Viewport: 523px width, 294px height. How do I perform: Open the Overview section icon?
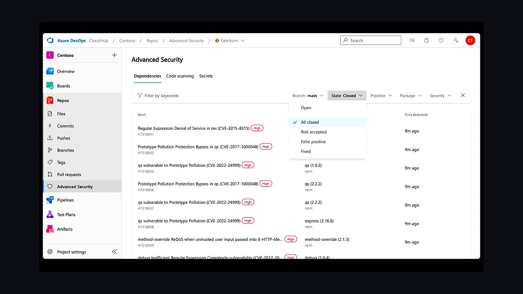pyautogui.click(x=50, y=71)
